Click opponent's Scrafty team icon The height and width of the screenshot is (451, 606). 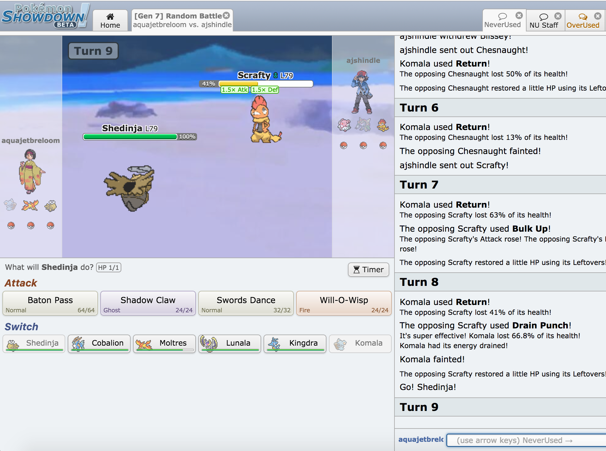pyautogui.click(x=383, y=125)
